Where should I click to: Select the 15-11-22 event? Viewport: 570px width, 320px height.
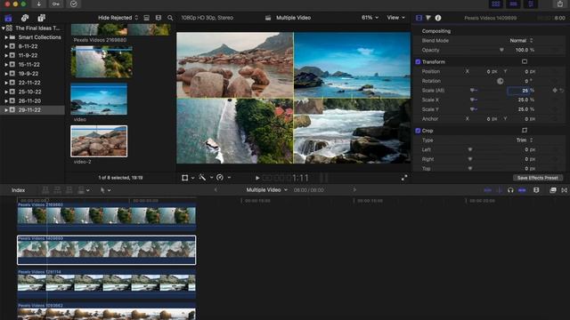tap(29, 65)
